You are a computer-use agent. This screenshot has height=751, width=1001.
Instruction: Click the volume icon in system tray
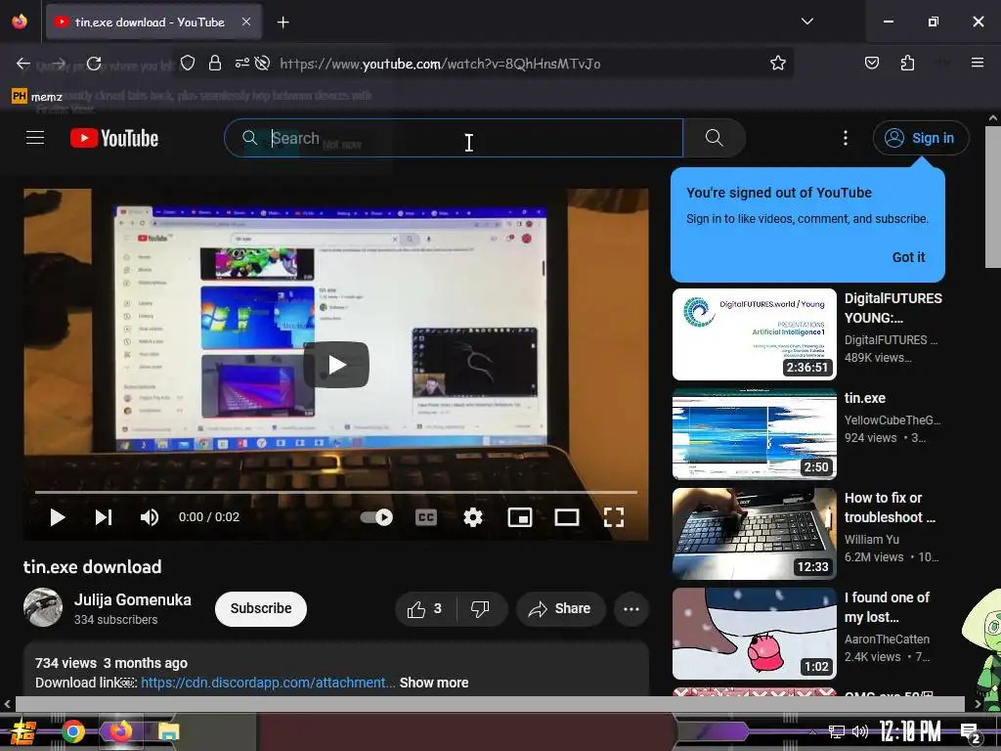click(860, 731)
